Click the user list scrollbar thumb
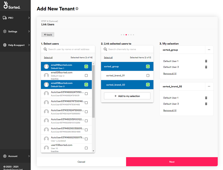This screenshot has width=223, height=170. pyautogui.click(x=93, y=91)
